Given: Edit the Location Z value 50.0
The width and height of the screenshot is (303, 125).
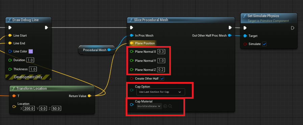Looking at the screenshot, I should point(56,109).
